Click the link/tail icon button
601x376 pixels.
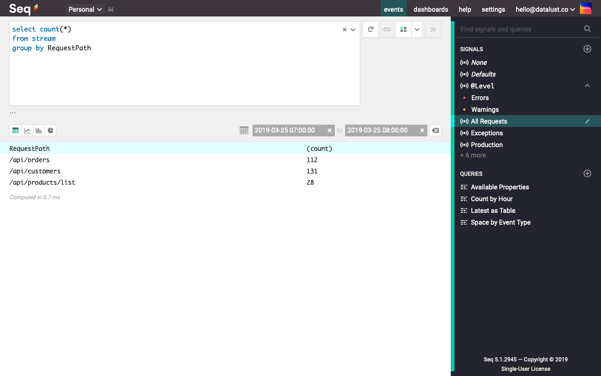(387, 29)
